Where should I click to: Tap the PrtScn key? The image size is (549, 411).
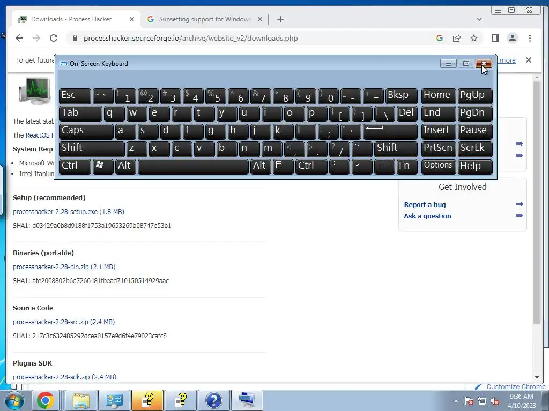click(x=439, y=149)
